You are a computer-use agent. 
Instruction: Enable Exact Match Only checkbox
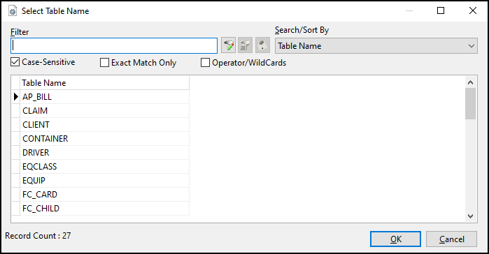tap(104, 63)
